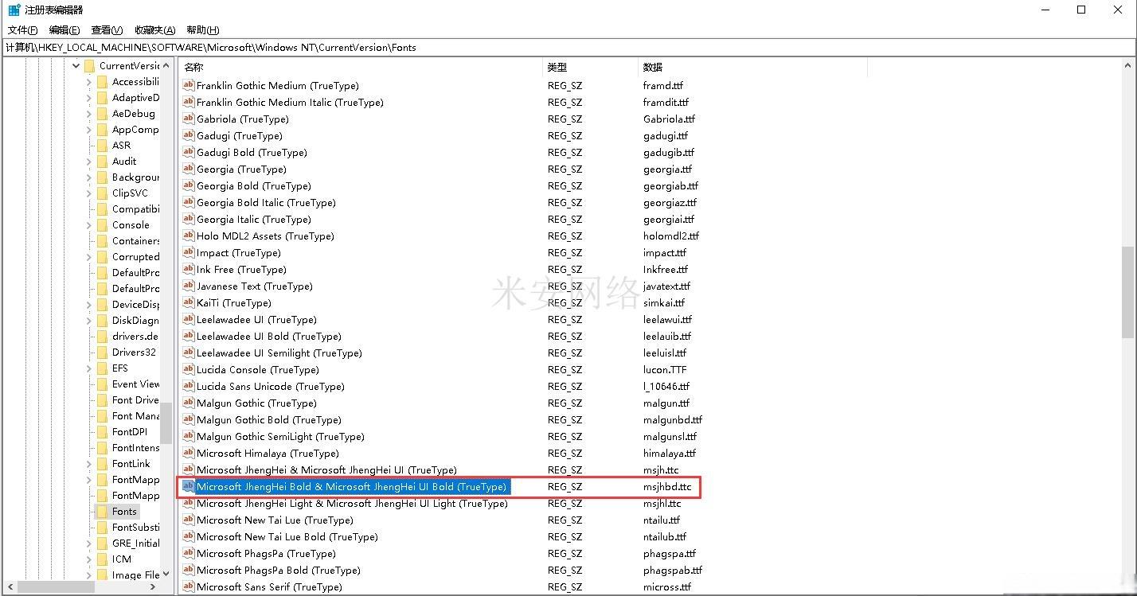Expand the FontLink key arrow
The height and width of the screenshot is (596, 1137).
pos(88,464)
